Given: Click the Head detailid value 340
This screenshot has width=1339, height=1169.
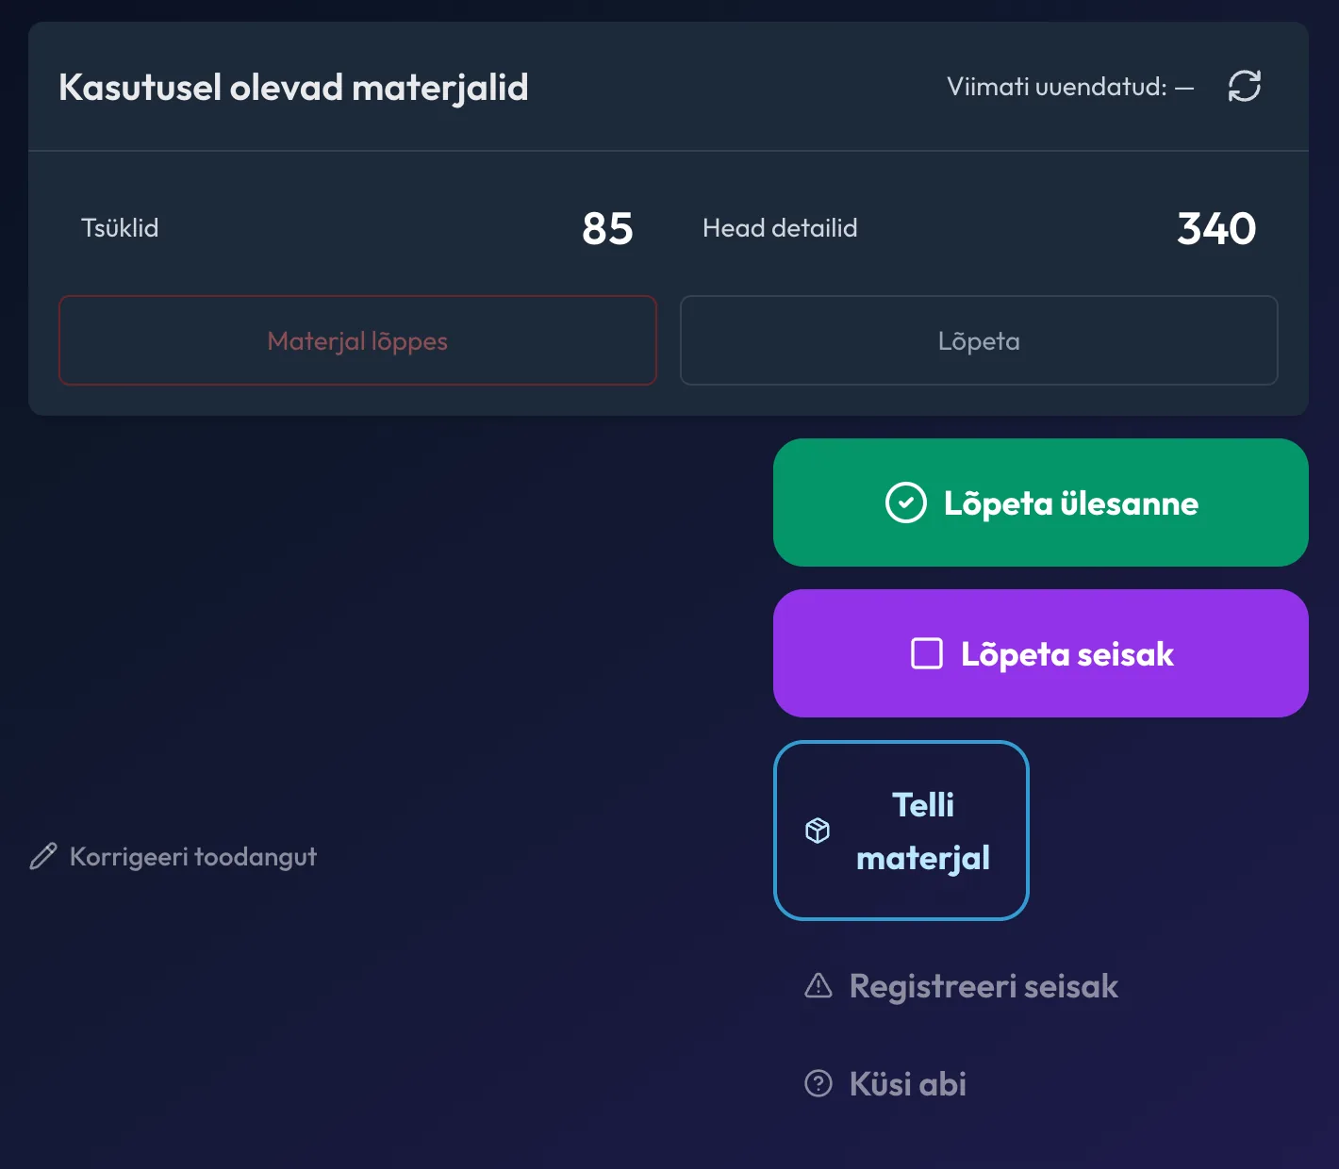Looking at the screenshot, I should click(x=1216, y=228).
